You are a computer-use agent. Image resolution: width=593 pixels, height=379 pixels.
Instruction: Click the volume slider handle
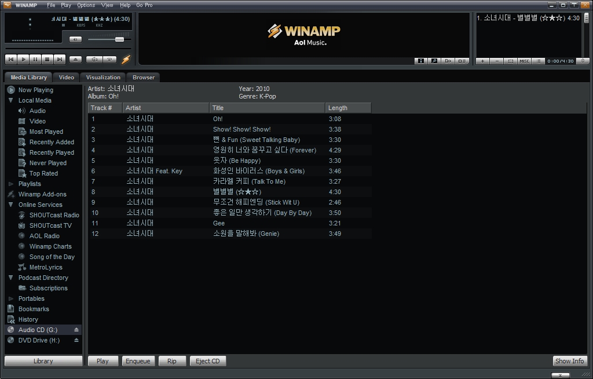[119, 39]
